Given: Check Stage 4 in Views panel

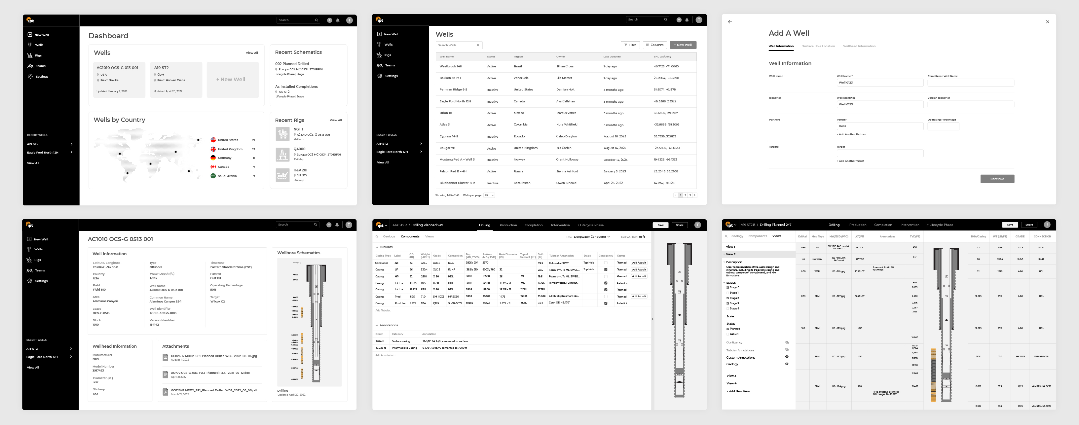Looking at the screenshot, I should coord(727,309).
